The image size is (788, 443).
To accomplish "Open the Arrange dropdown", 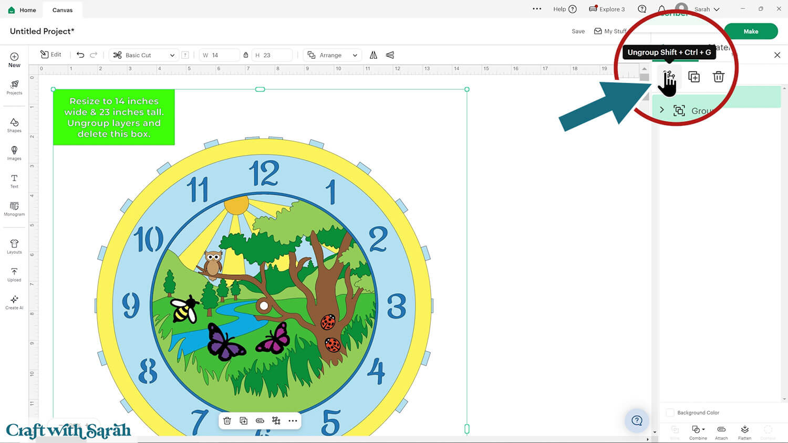I will (x=332, y=55).
